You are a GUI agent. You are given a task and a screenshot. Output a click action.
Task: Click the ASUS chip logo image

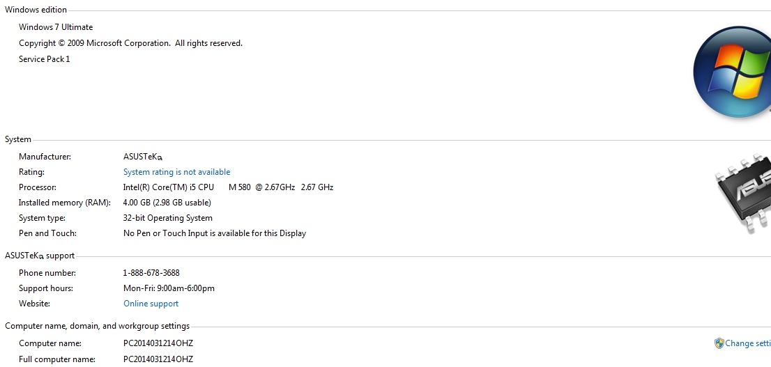pos(743,194)
